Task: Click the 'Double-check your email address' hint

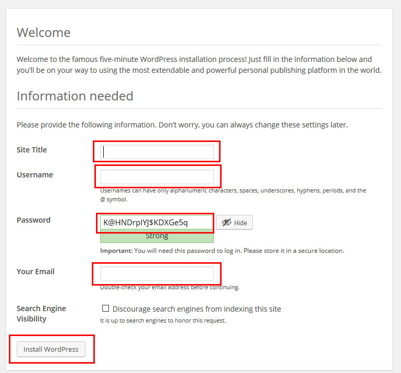Action: tap(169, 287)
